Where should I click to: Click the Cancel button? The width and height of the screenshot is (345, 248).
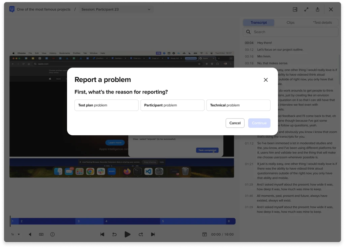235,123
